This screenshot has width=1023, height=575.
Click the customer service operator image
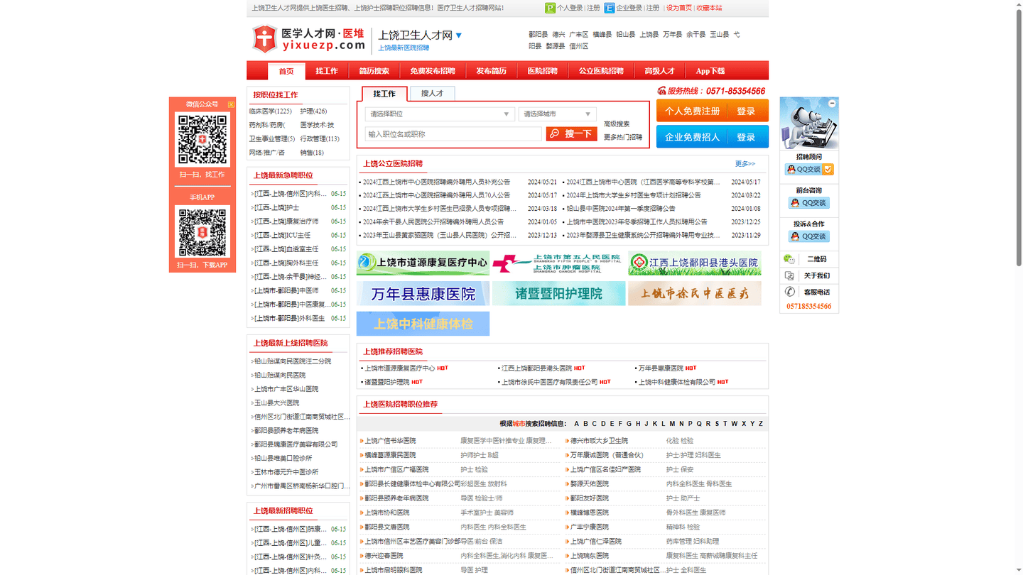[809, 124]
